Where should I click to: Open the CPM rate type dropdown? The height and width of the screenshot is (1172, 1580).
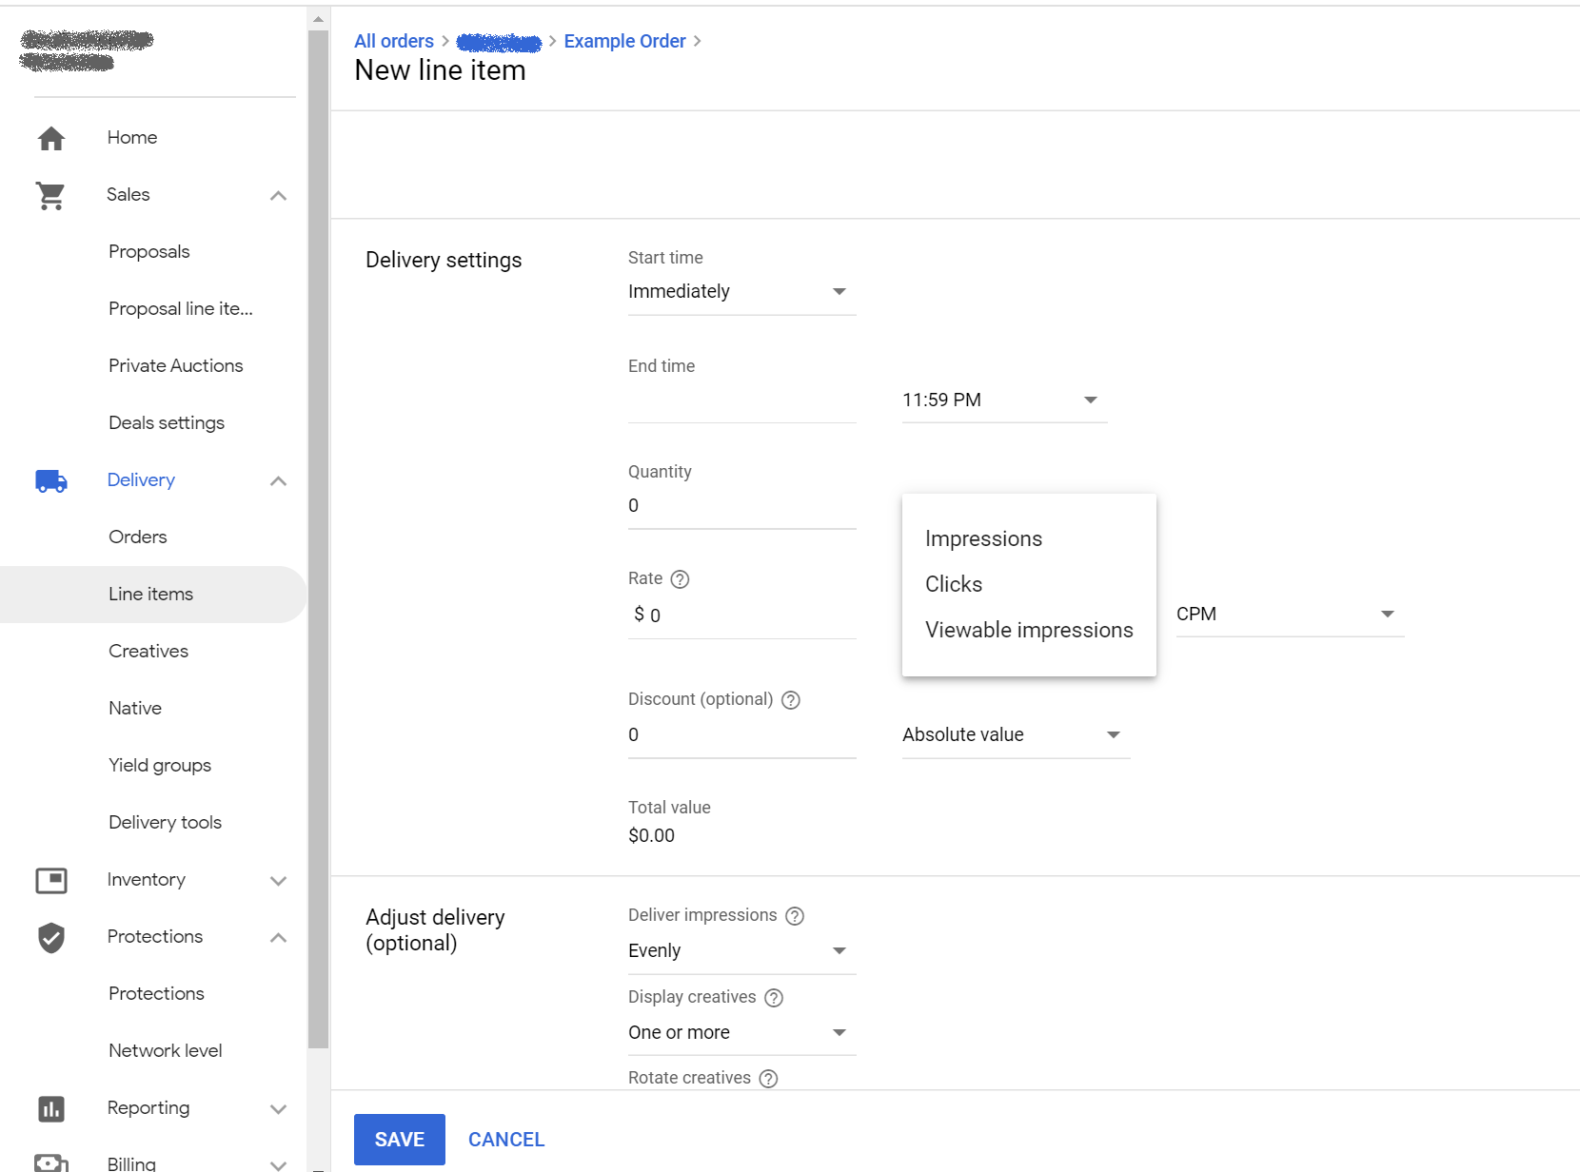[1289, 615]
